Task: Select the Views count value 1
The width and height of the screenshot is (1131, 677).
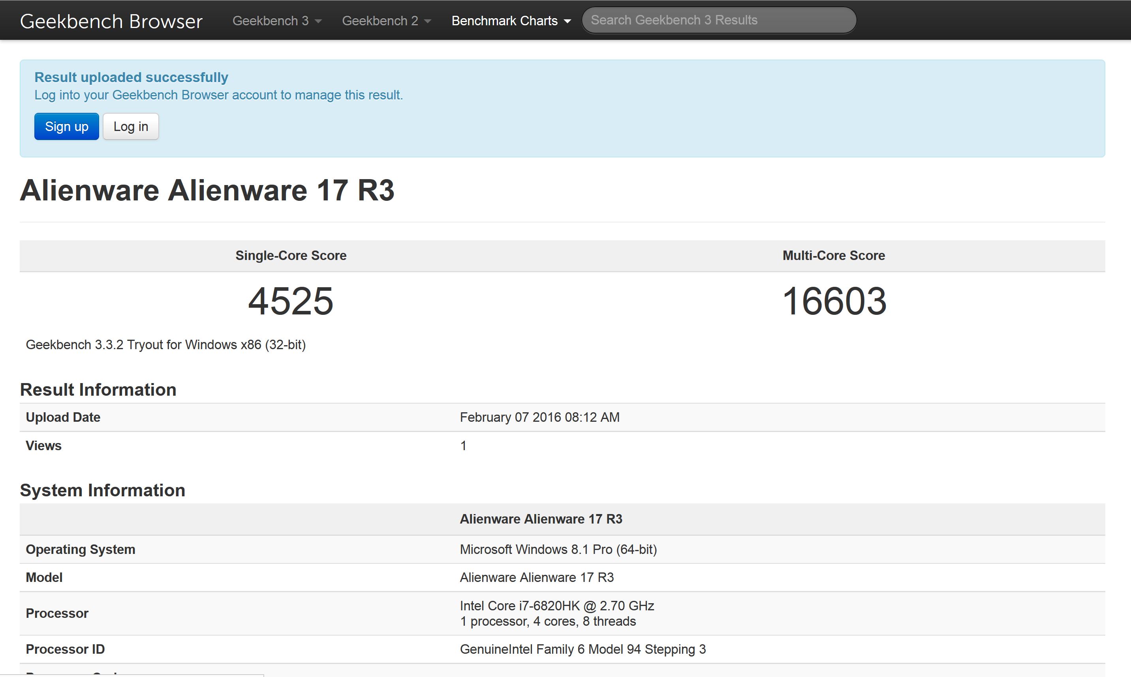Action: tap(463, 445)
